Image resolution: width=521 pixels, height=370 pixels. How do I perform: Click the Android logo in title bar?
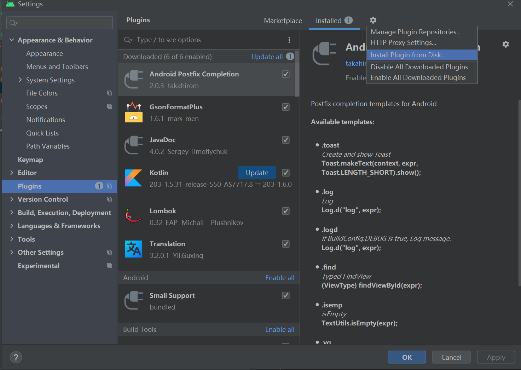pyautogui.click(x=11, y=4)
